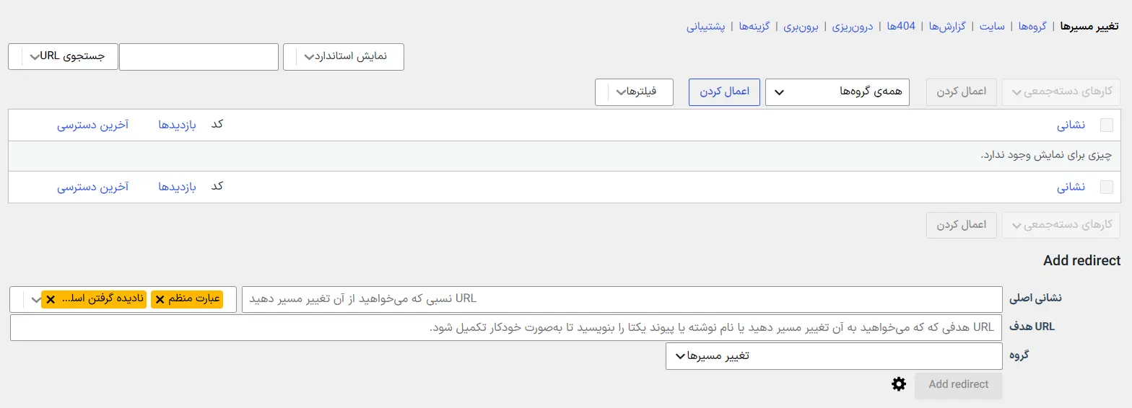
Task: Tick select-all checkbox in table header
Action: coord(1106,125)
